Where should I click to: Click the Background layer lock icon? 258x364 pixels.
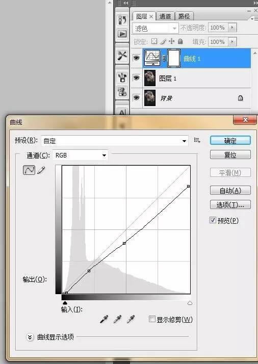[240, 98]
